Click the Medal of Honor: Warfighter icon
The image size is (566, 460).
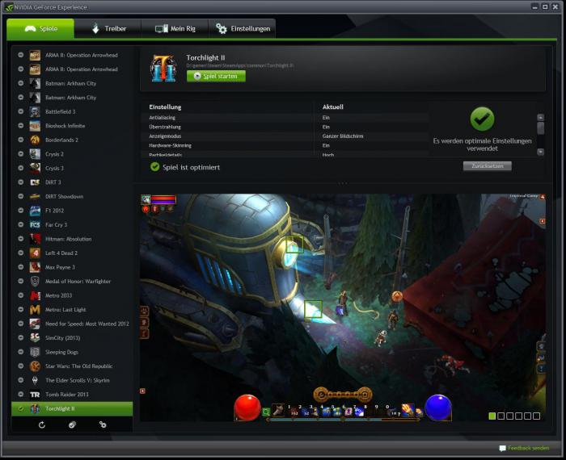point(35,282)
